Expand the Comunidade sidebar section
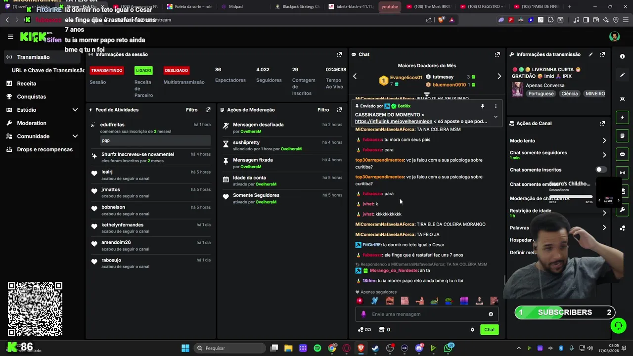Image resolution: width=633 pixels, height=356 pixels. [x=75, y=136]
